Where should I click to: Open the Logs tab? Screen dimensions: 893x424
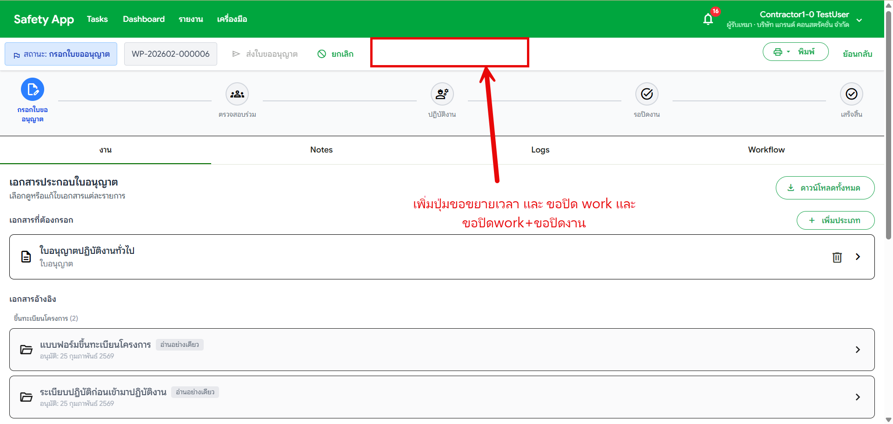pos(540,150)
